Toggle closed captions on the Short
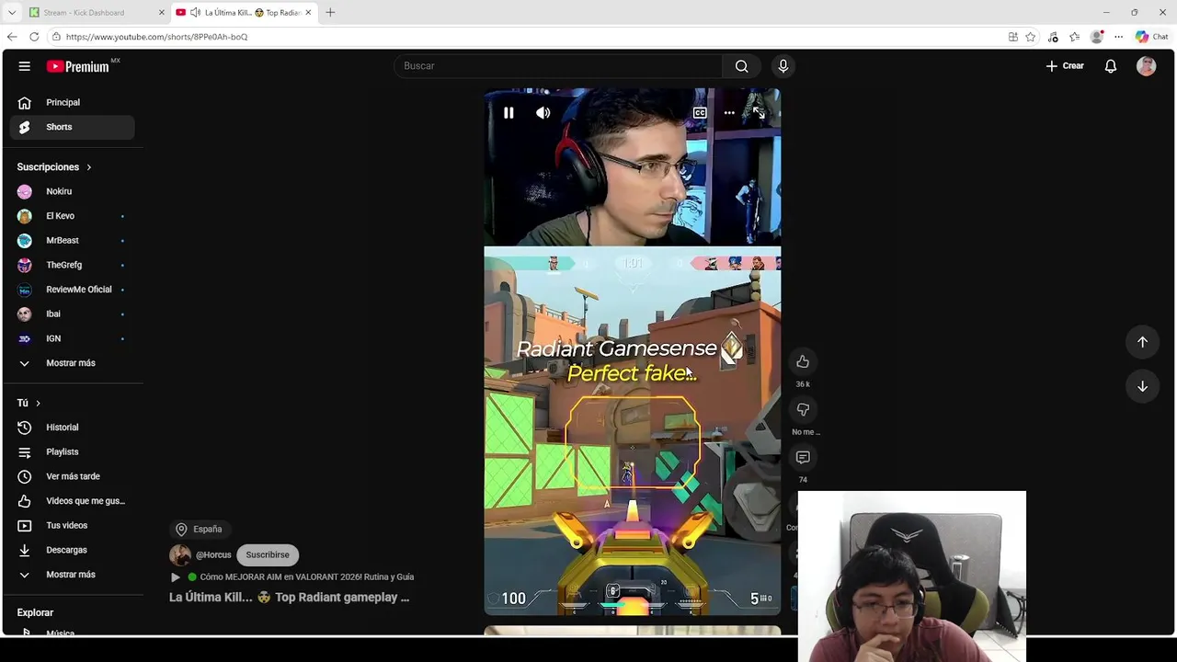The height and width of the screenshot is (662, 1177). [700, 113]
